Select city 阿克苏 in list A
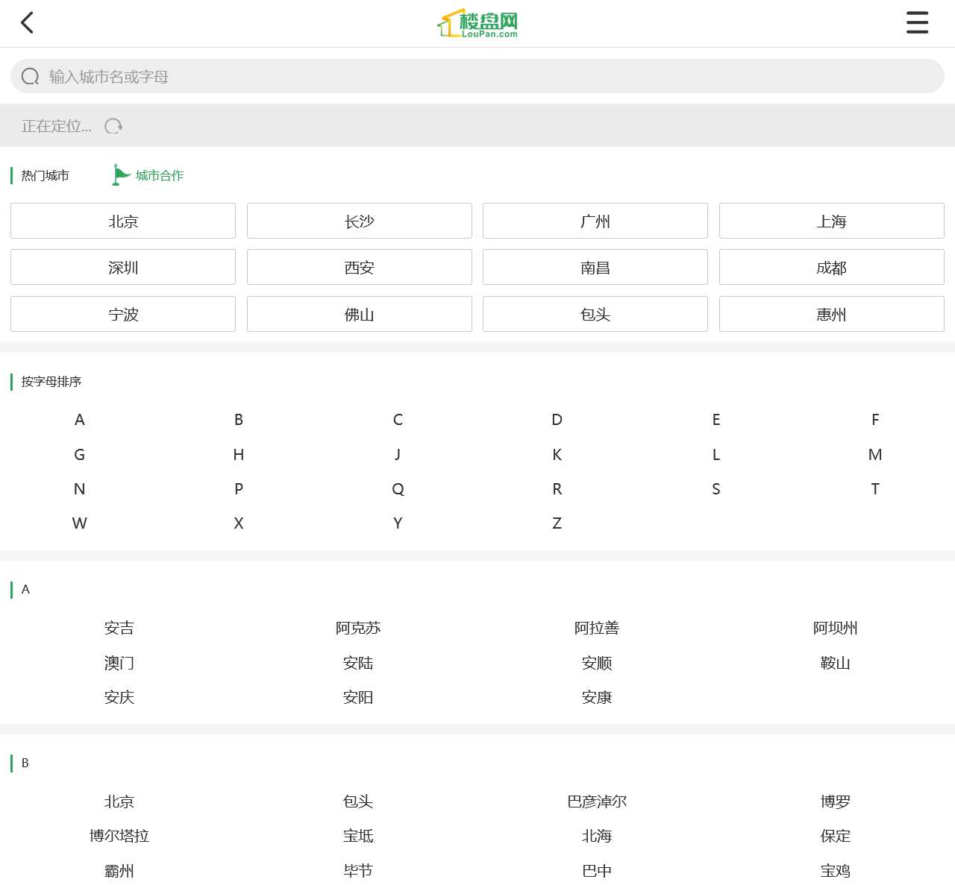Screen dimensions: 955x891 [358, 629]
